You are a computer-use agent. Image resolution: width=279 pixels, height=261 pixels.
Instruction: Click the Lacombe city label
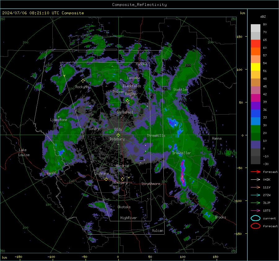(134, 78)
